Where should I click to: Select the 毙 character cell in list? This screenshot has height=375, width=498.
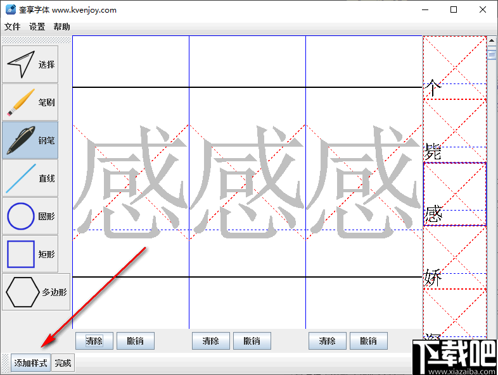(x=455, y=131)
